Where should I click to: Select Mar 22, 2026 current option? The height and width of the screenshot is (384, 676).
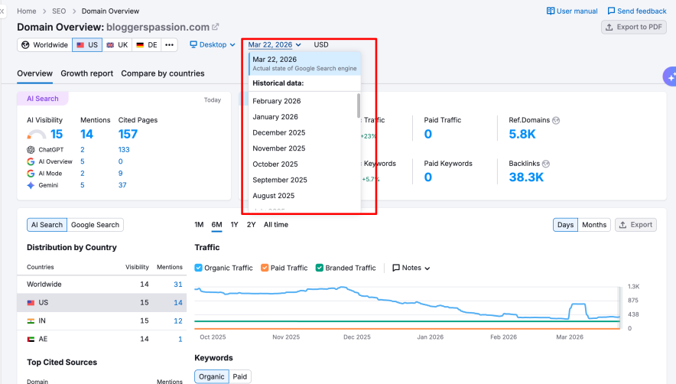click(304, 63)
